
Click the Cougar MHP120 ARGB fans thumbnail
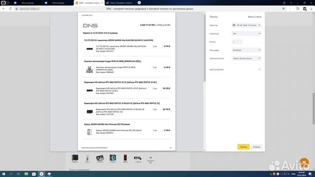click(90, 69)
